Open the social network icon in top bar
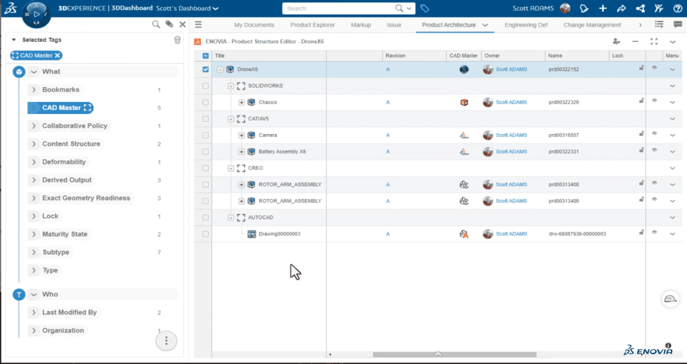 640,8
